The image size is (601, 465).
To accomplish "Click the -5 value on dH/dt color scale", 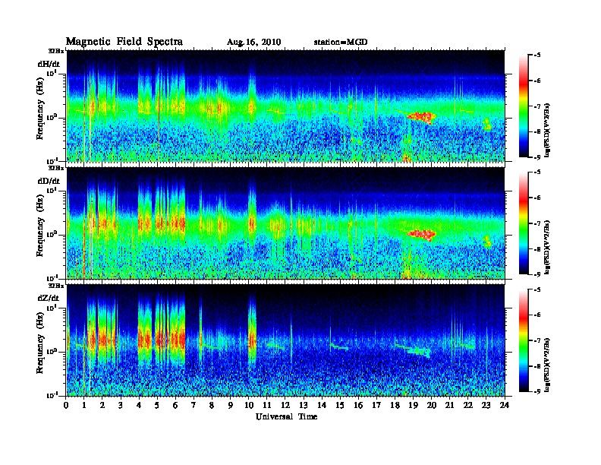I will tap(537, 55).
